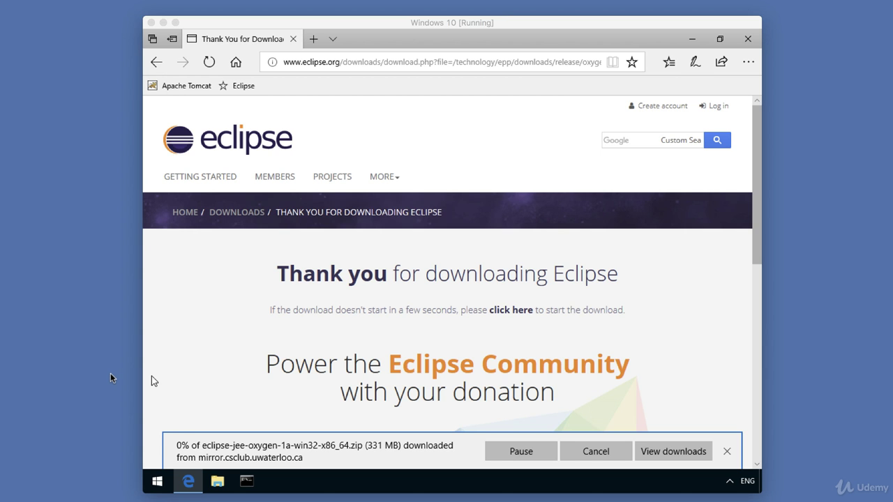Click Create account link
893x502 pixels.
point(658,106)
